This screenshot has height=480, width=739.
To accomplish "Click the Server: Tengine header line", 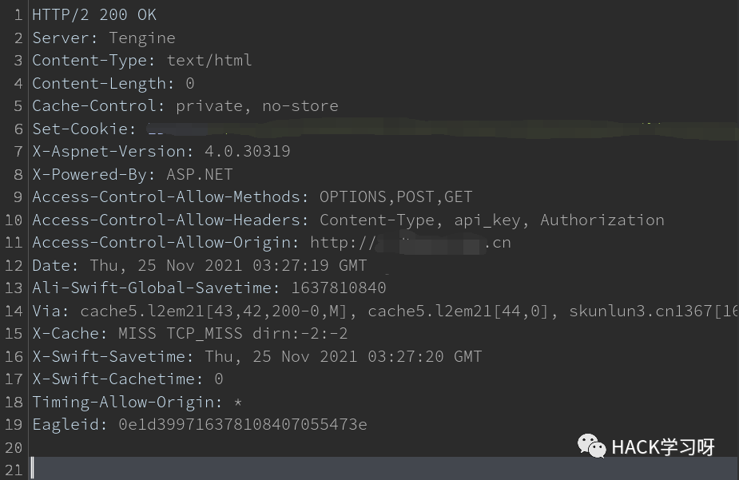I will 104,38.
